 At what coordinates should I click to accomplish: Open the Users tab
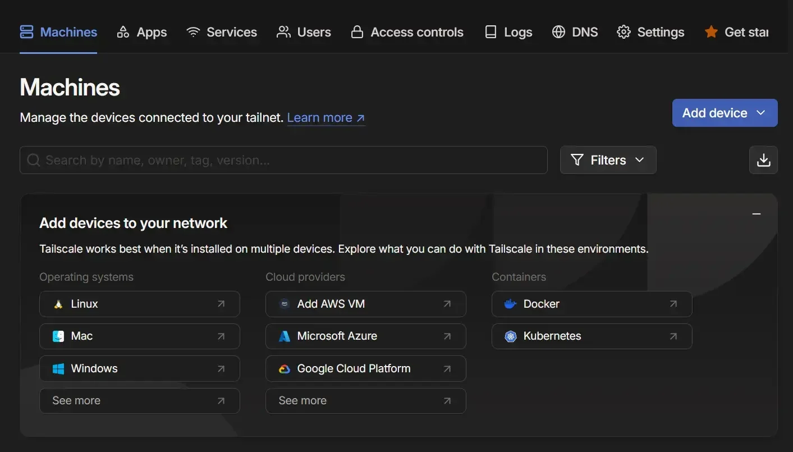click(304, 32)
